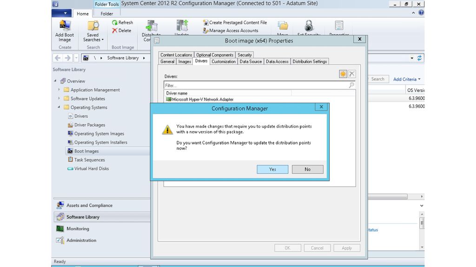The width and height of the screenshot is (476, 267).
Task: Switch to the Optional Components tab
Action: (215, 55)
